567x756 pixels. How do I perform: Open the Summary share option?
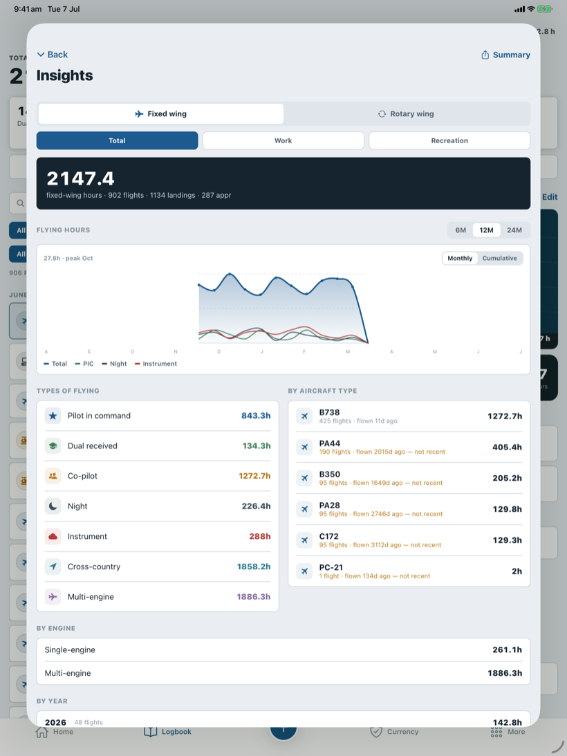click(x=505, y=55)
